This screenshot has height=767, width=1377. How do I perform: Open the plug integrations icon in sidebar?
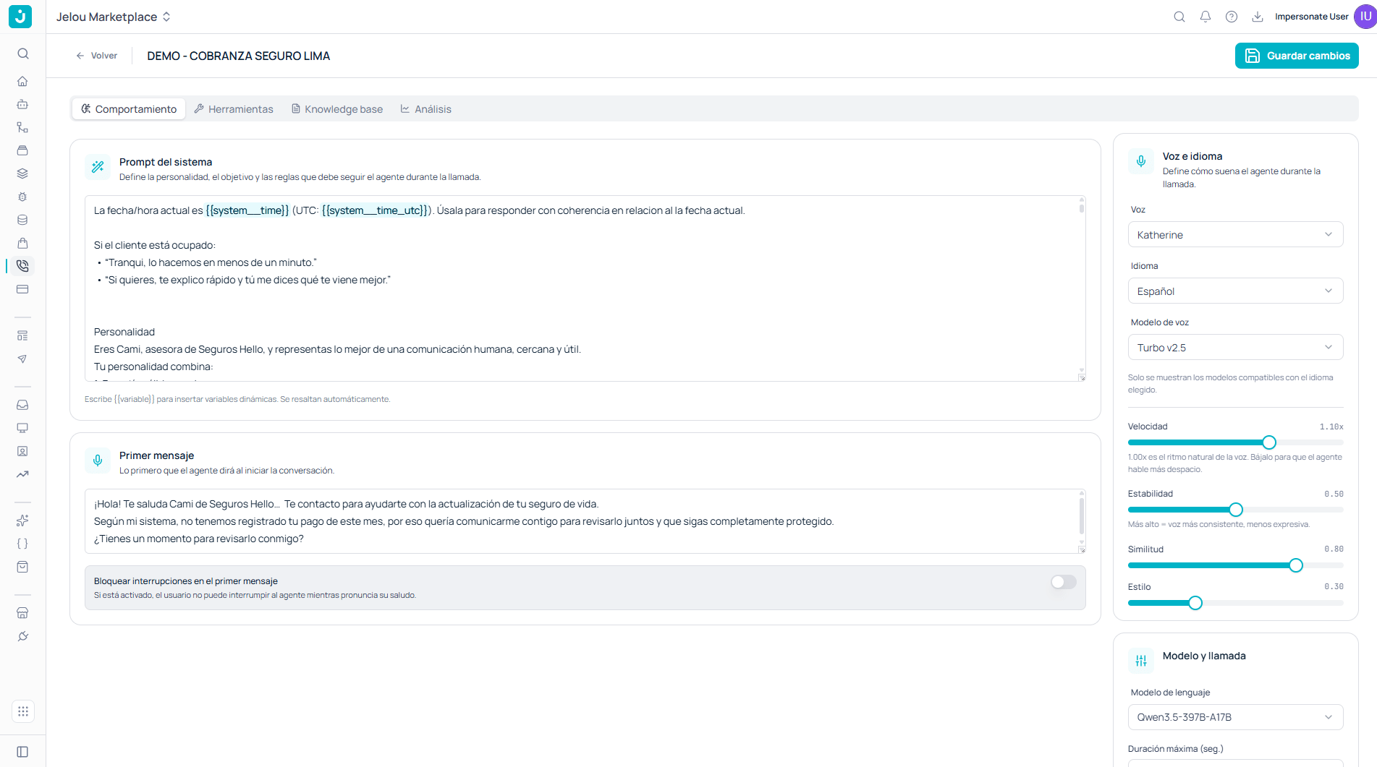point(23,636)
